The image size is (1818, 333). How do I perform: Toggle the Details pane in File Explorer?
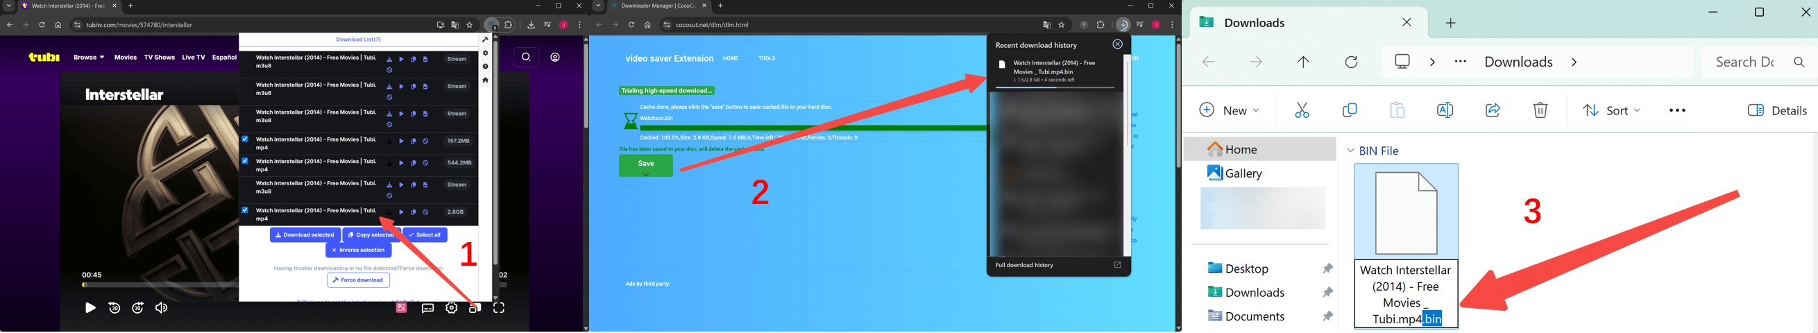pyautogui.click(x=1778, y=111)
